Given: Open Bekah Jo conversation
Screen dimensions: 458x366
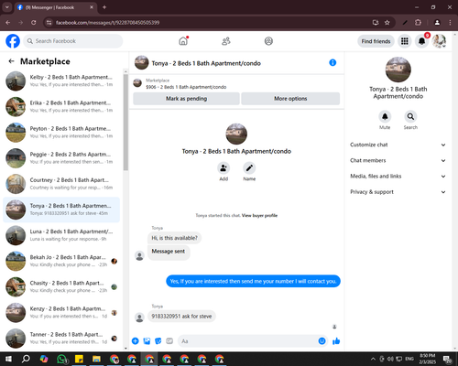Looking at the screenshot, I should click(x=61, y=261).
